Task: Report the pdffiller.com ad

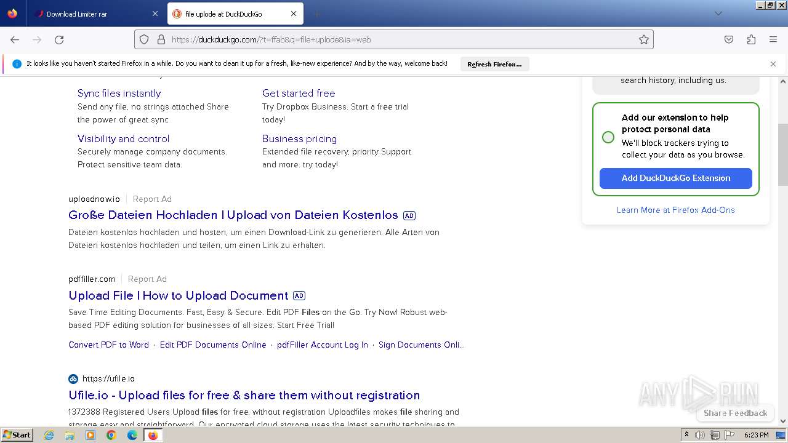Action: (147, 279)
